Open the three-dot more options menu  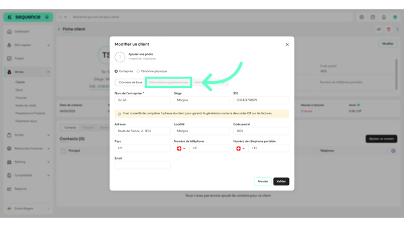tap(398, 29)
